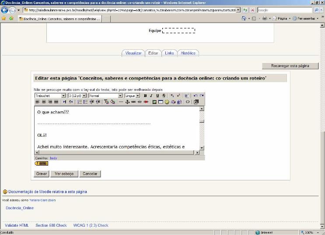325x235 pixels.
Task: Click the ordered list icon
Action: tap(80, 102)
